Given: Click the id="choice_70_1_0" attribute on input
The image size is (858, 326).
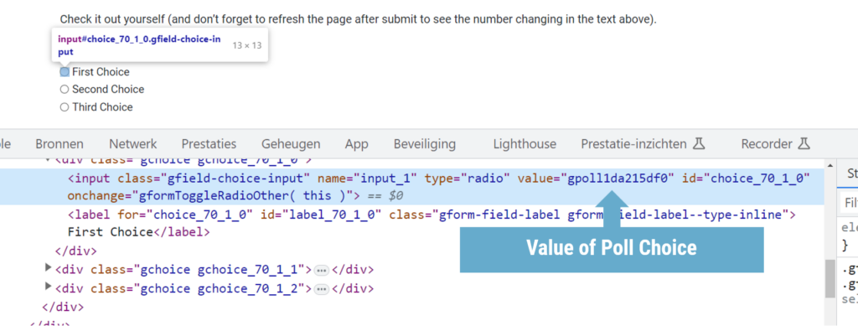Looking at the screenshot, I should tap(746, 179).
